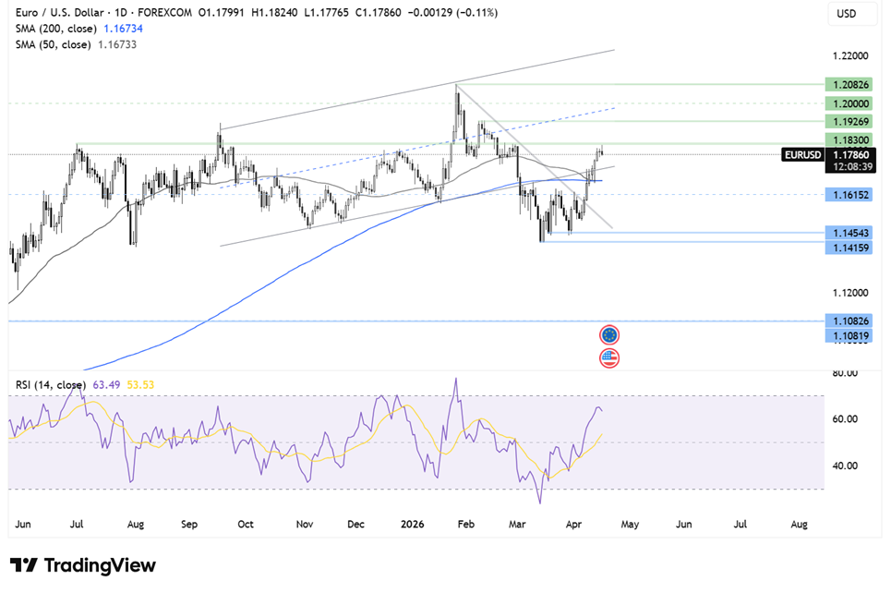
Task: Click the 1.19269 resistance level label
Action: tap(848, 121)
